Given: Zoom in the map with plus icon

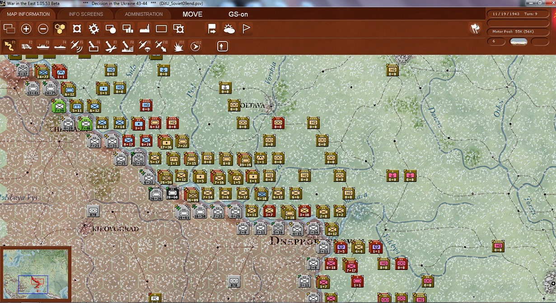Looking at the screenshot, I should [26, 29].
